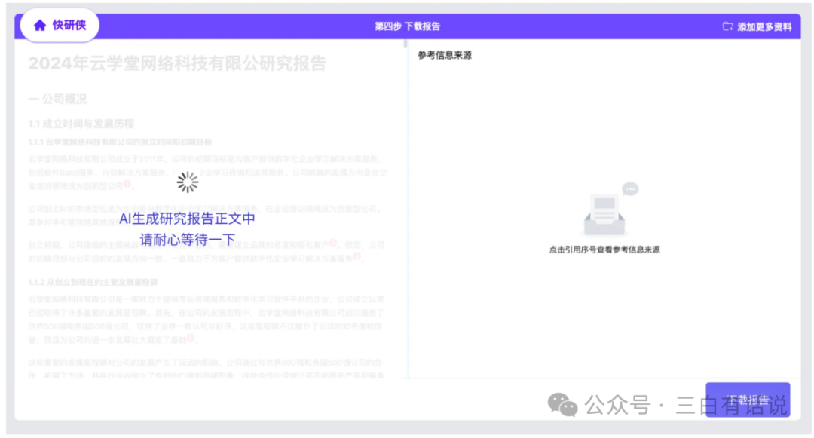The width and height of the screenshot is (814, 438).
Task: Open the 快研侠 home button
Action: point(60,25)
